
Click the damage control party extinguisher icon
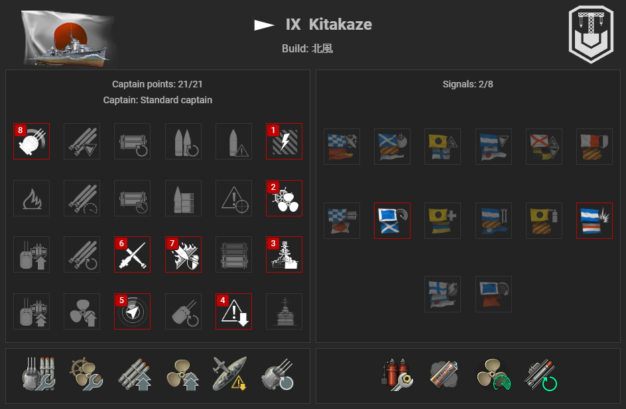pyautogui.click(x=397, y=375)
